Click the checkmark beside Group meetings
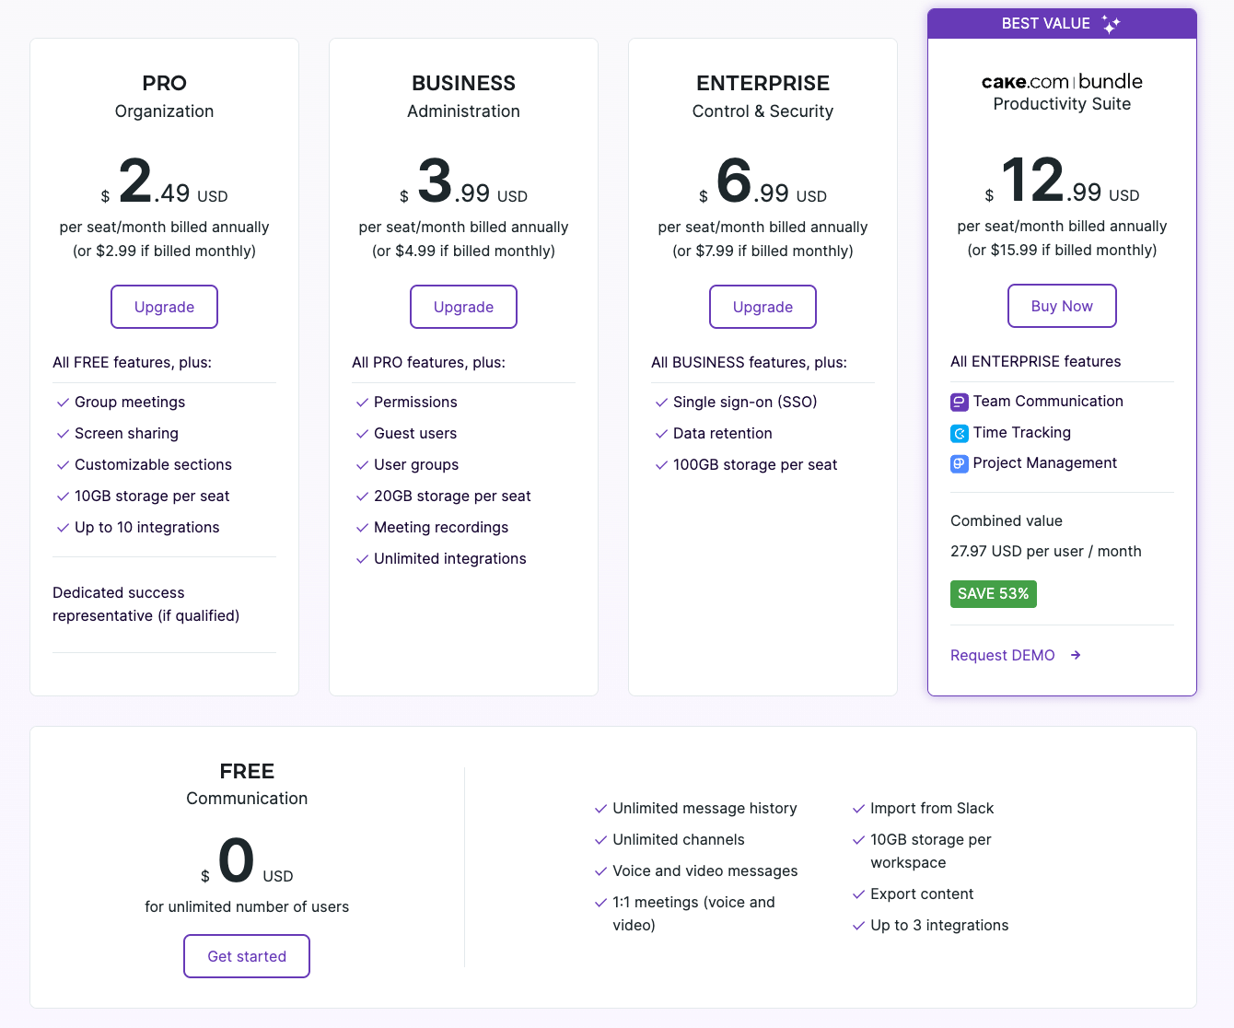 point(63,403)
